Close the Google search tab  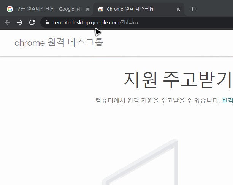87,9
